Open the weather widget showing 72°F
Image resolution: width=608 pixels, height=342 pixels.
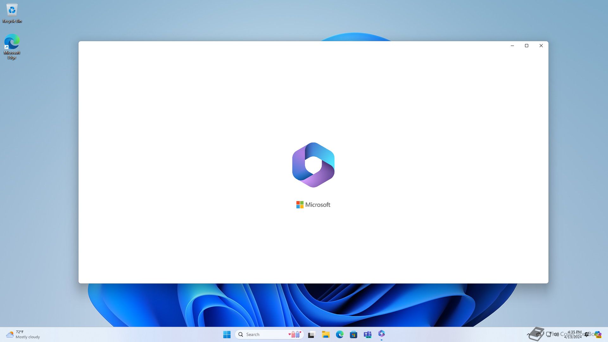tap(23, 334)
